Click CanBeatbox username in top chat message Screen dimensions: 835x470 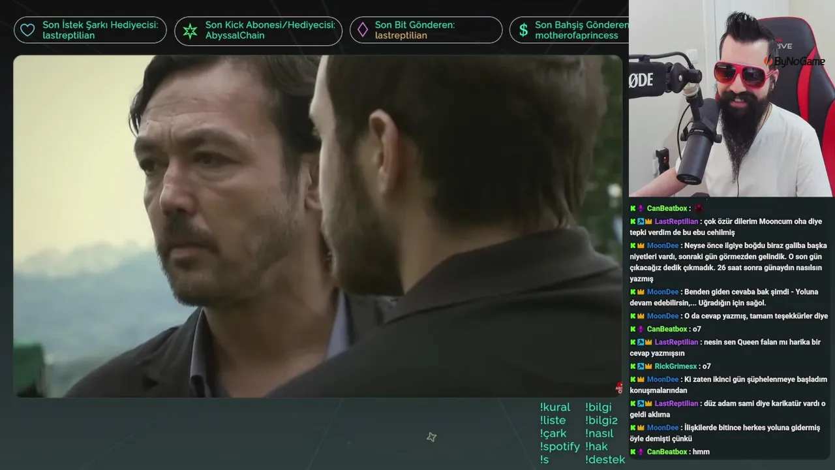click(667, 208)
